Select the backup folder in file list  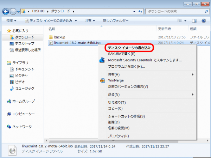point(60,37)
